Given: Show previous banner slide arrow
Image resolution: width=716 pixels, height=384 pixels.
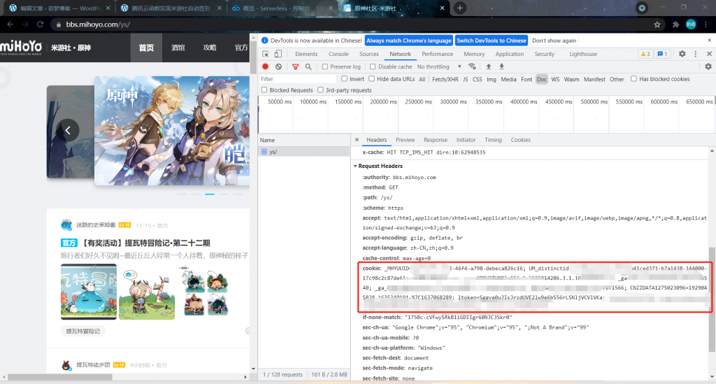Looking at the screenshot, I should (x=68, y=131).
